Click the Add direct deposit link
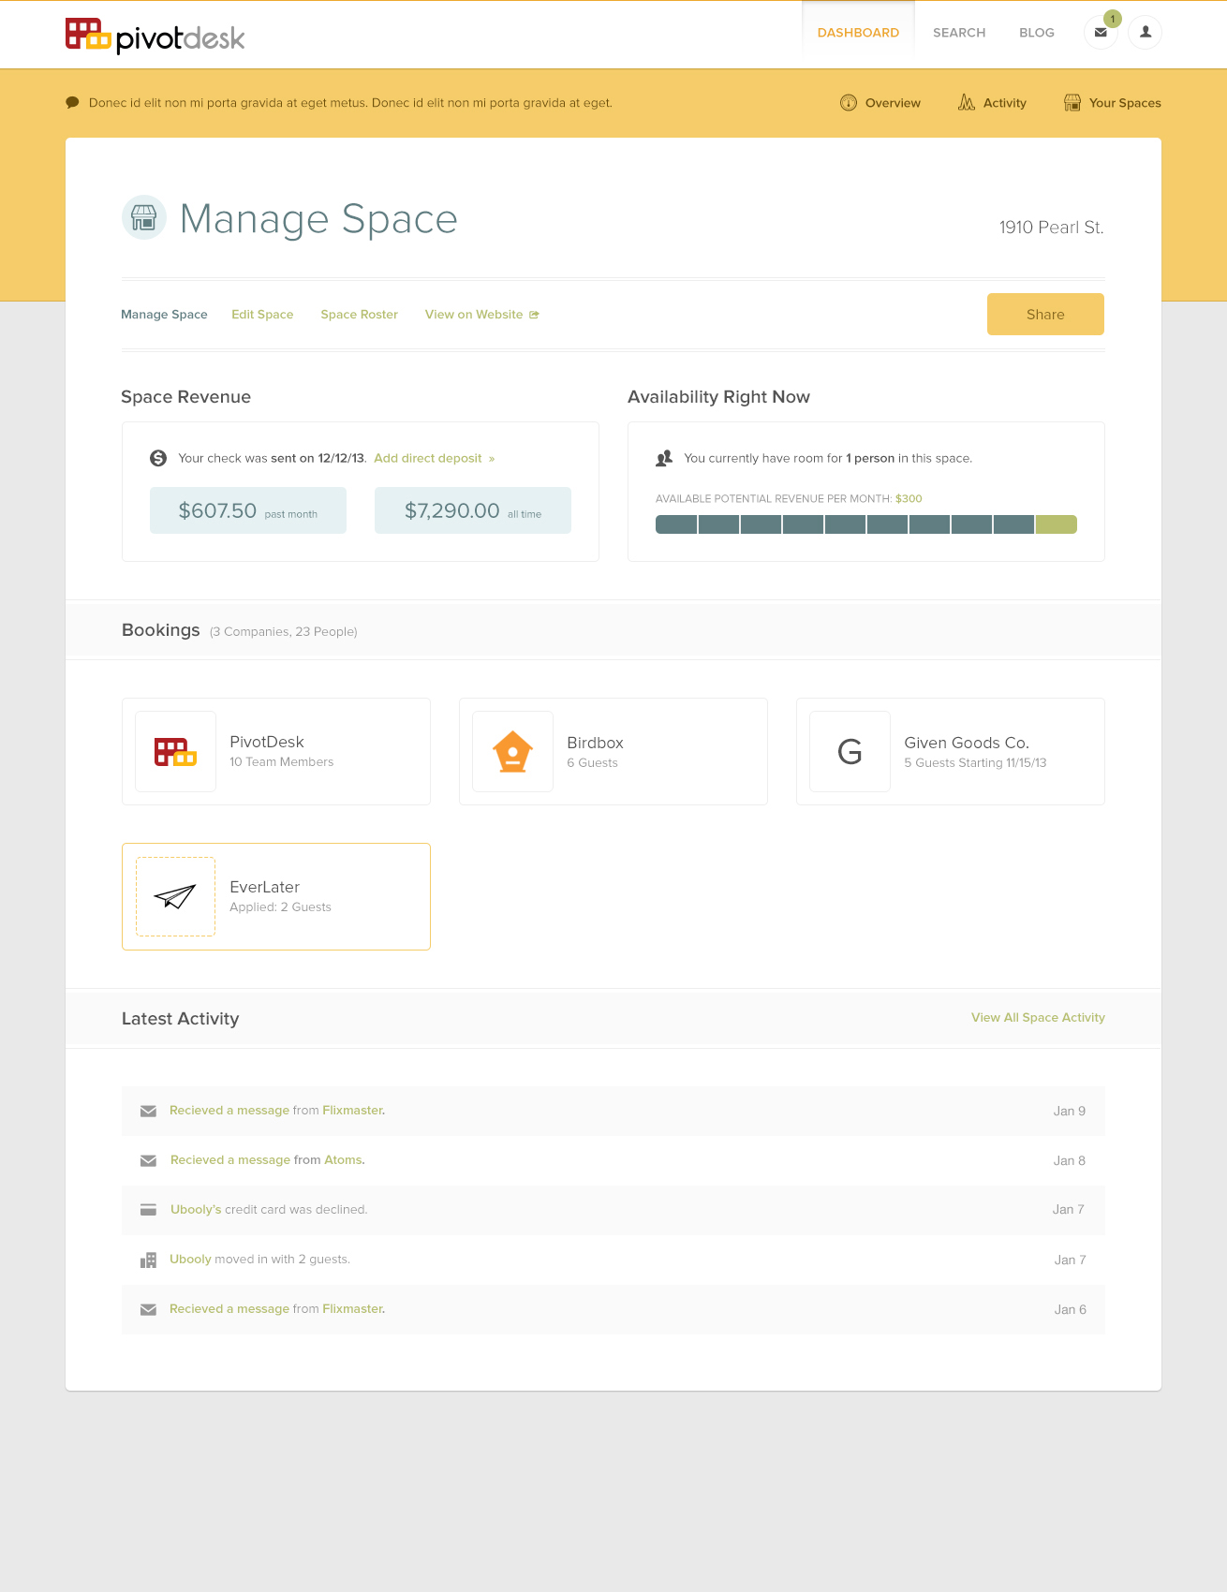The image size is (1227, 1592). (x=434, y=458)
